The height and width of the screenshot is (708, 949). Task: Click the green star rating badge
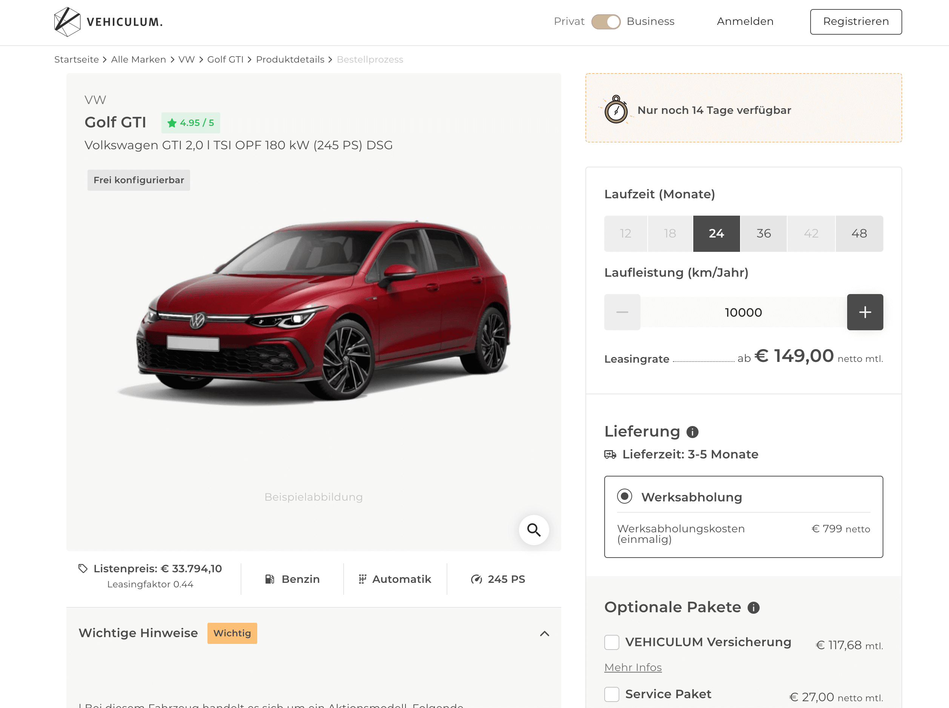point(190,123)
